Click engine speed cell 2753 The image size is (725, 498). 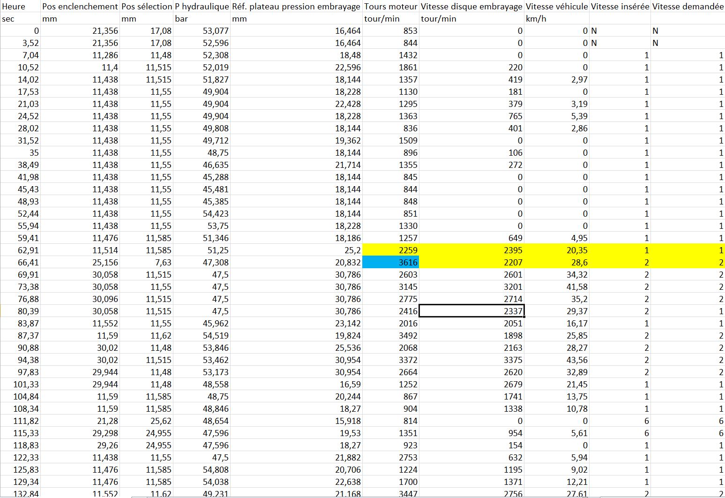pyautogui.click(x=391, y=457)
